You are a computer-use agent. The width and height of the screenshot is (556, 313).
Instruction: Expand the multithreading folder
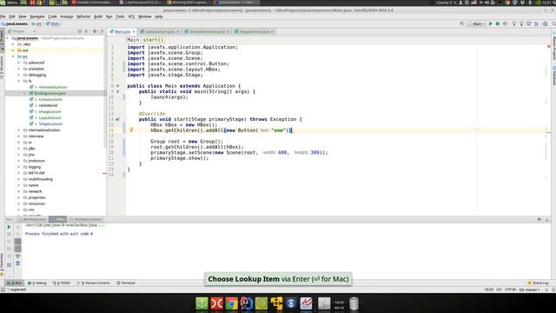[x=19, y=179]
